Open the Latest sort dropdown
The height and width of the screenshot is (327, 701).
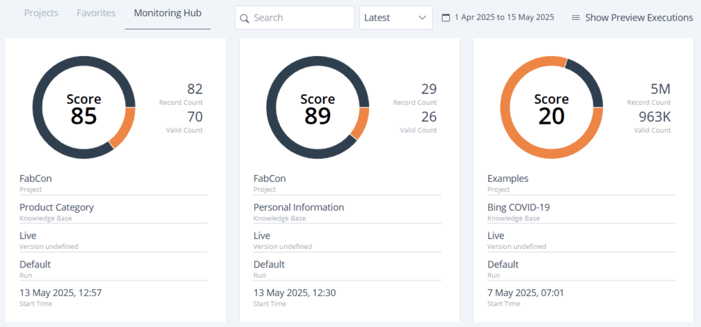(x=396, y=18)
